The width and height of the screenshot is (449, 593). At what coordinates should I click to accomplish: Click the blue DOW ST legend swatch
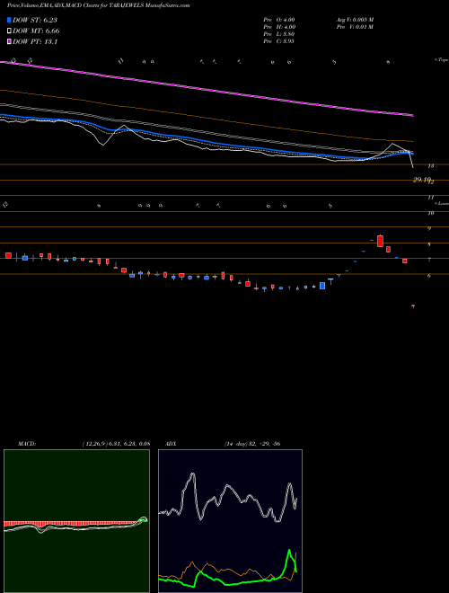pos(10,21)
